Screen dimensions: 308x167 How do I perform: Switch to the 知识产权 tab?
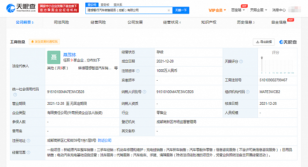coord(209,22)
